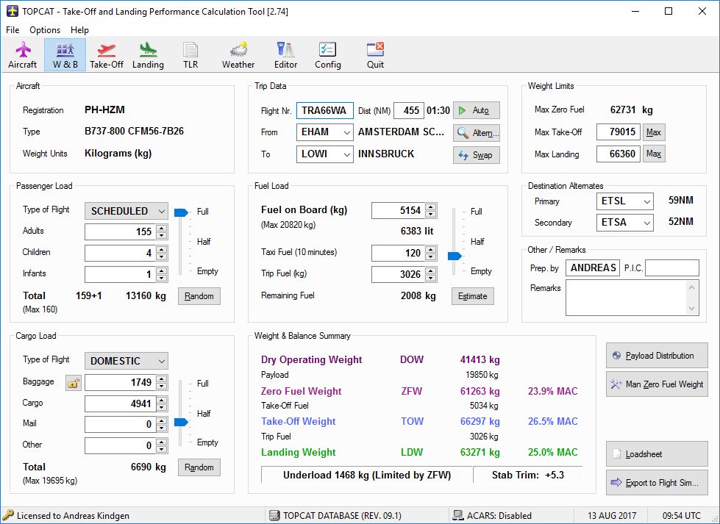
Task: Open the Aircraft toolbar page
Action: coord(23,55)
